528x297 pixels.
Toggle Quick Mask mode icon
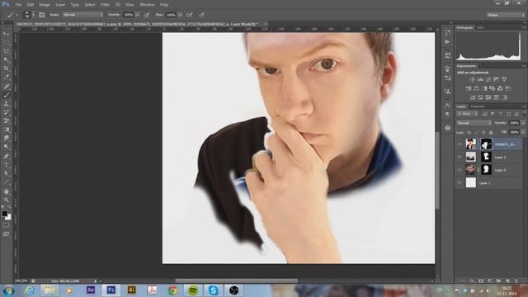click(6, 225)
